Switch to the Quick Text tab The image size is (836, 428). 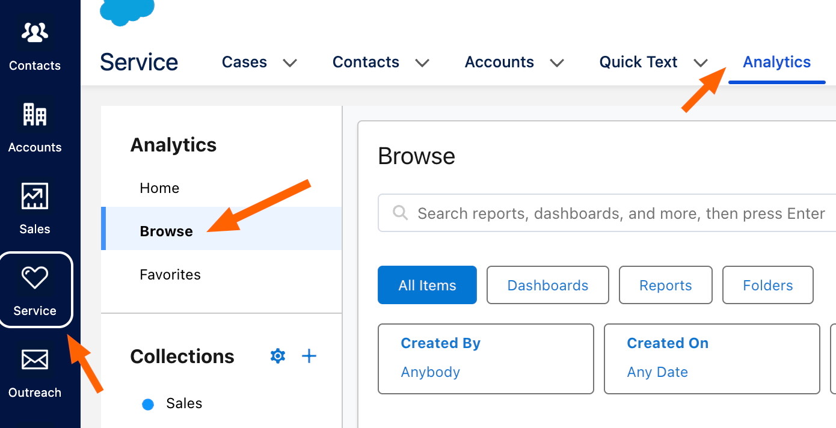coord(638,62)
